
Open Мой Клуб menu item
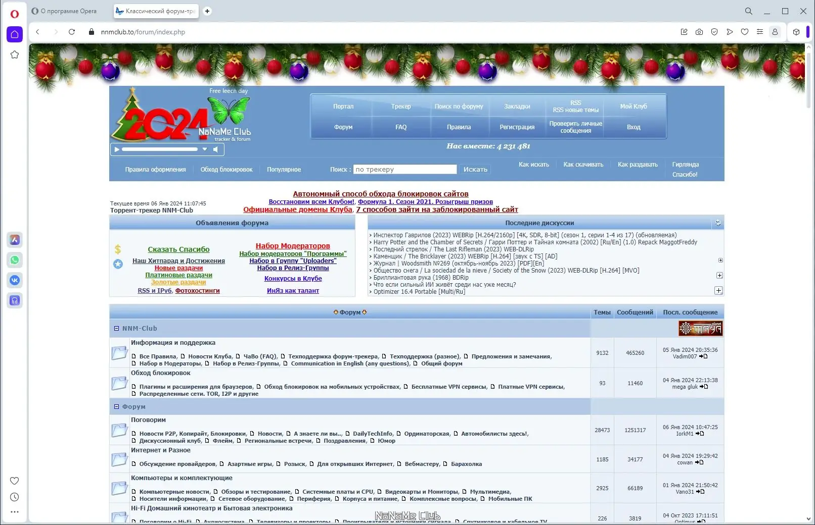pyautogui.click(x=633, y=107)
